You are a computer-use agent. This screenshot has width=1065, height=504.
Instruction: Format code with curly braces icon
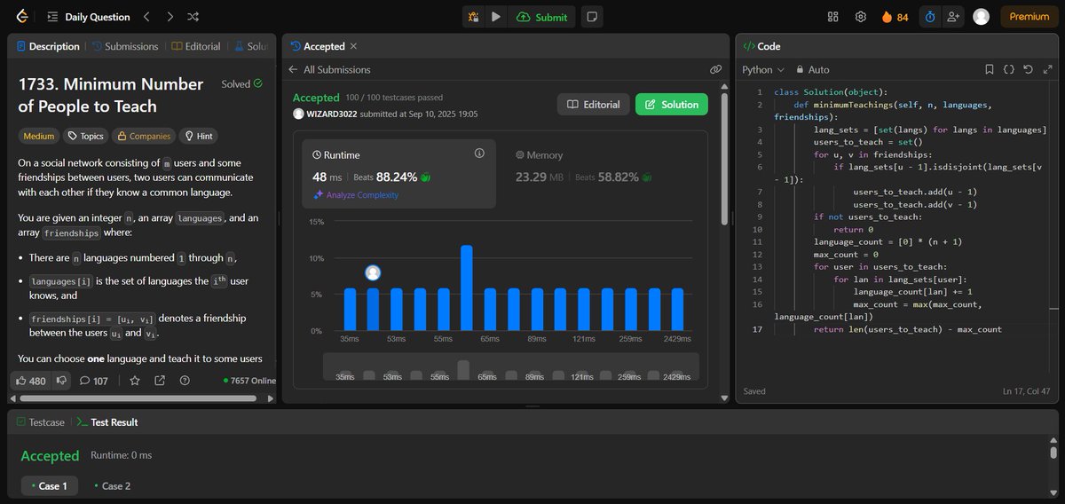tap(1009, 69)
